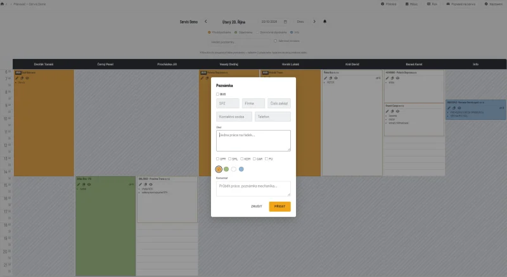
Task: Check the BUS checkbox in the Poznámka dialog
Action: pos(217,94)
